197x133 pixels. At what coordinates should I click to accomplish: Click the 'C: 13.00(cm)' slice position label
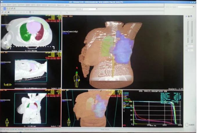click(30, 126)
